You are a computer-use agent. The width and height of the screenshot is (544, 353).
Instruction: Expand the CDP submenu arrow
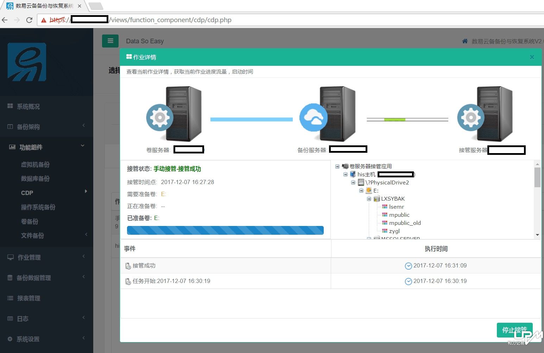86,191
